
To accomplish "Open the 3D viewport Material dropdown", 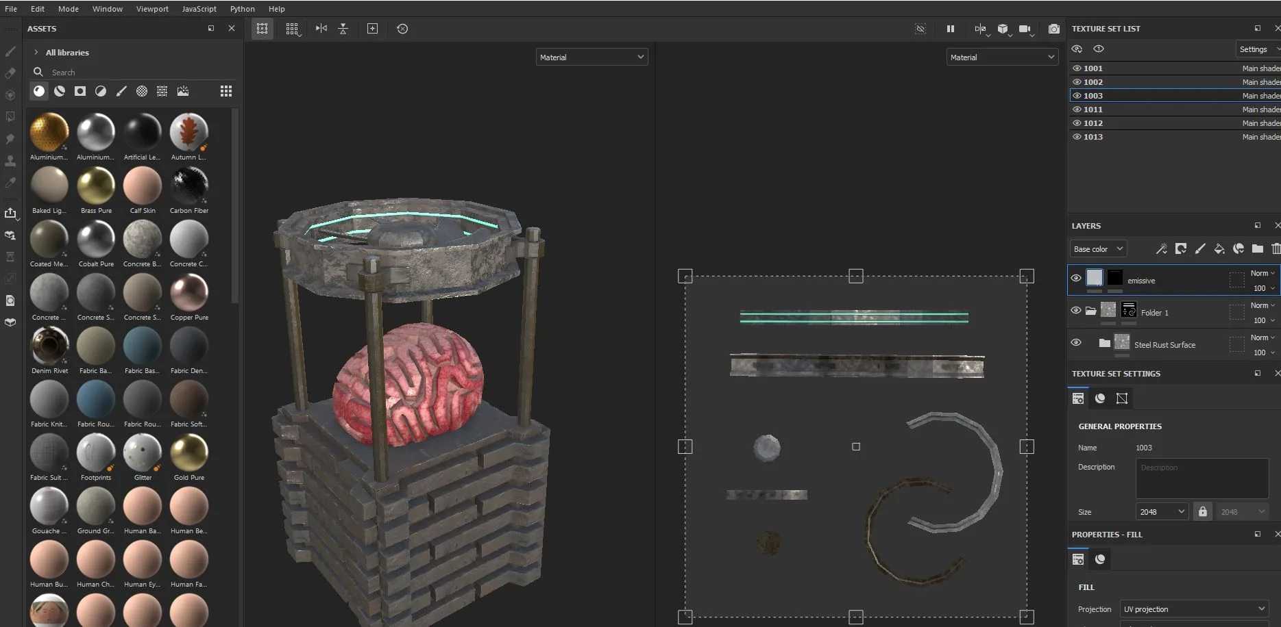I will point(592,57).
